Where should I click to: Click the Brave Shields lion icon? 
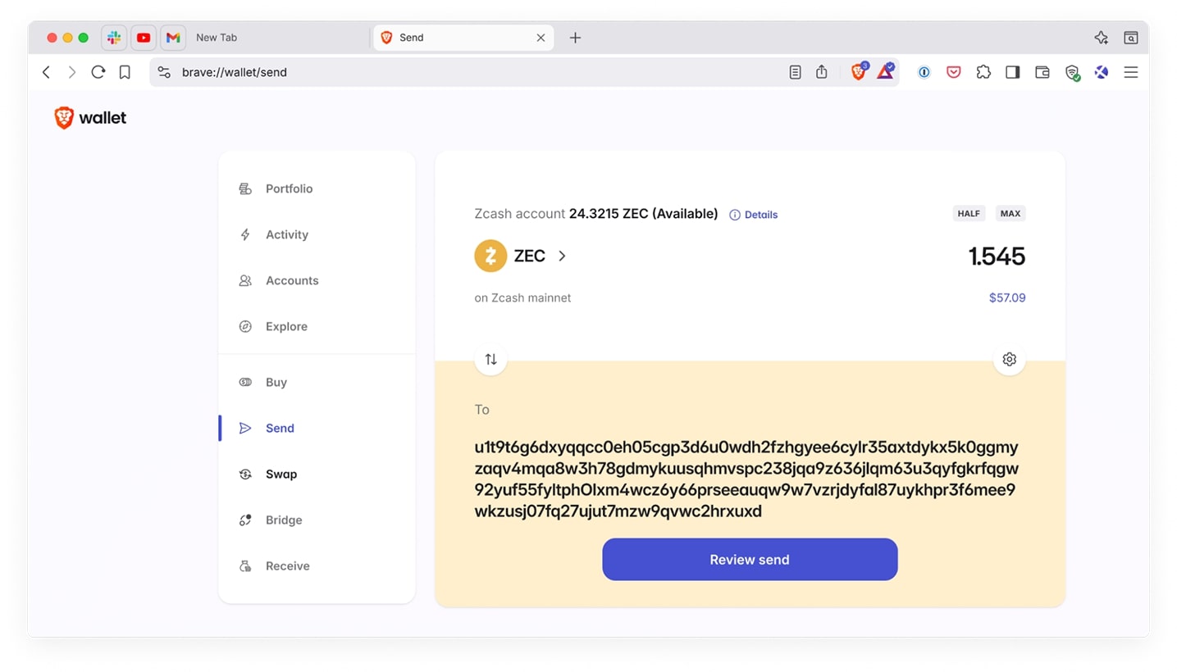coord(858,72)
